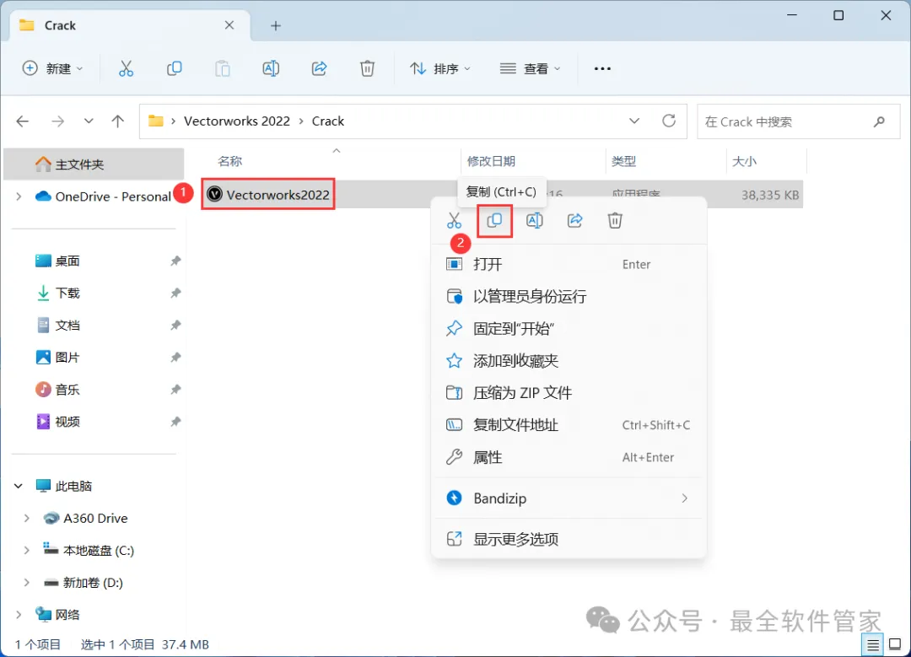Choose 以管理员身份运行
Image resolution: width=911 pixels, height=657 pixels.
569,297
